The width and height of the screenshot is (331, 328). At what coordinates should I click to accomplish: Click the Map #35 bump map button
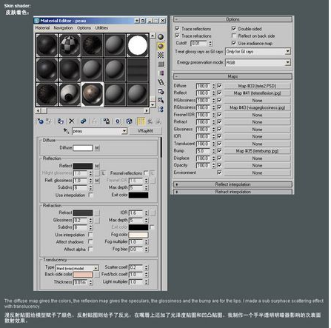(257, 151)
